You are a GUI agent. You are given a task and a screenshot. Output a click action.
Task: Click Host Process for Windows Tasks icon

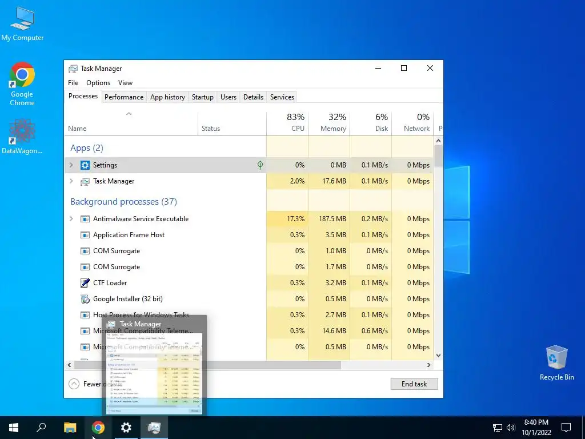(85, 315)
